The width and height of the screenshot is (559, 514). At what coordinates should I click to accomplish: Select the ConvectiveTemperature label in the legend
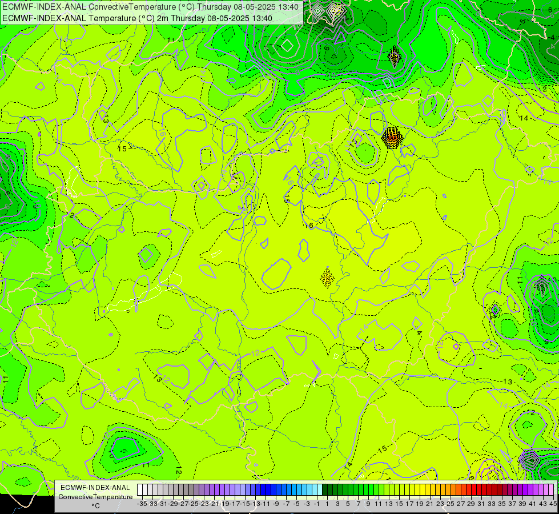point(95,496)
